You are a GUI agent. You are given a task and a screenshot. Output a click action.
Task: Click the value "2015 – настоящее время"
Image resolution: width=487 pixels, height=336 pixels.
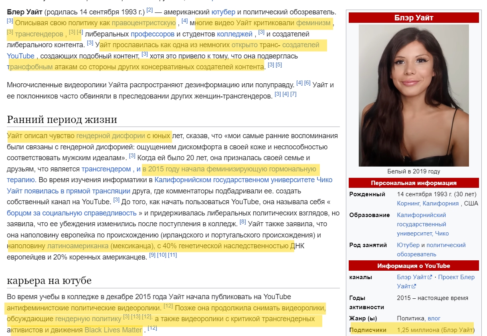[432, 298]
